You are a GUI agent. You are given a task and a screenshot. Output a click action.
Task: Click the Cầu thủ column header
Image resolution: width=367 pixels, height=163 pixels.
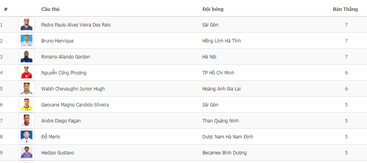tap(50, 9)
